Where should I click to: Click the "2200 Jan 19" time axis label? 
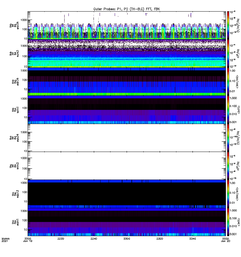click(x=28, y=240)
